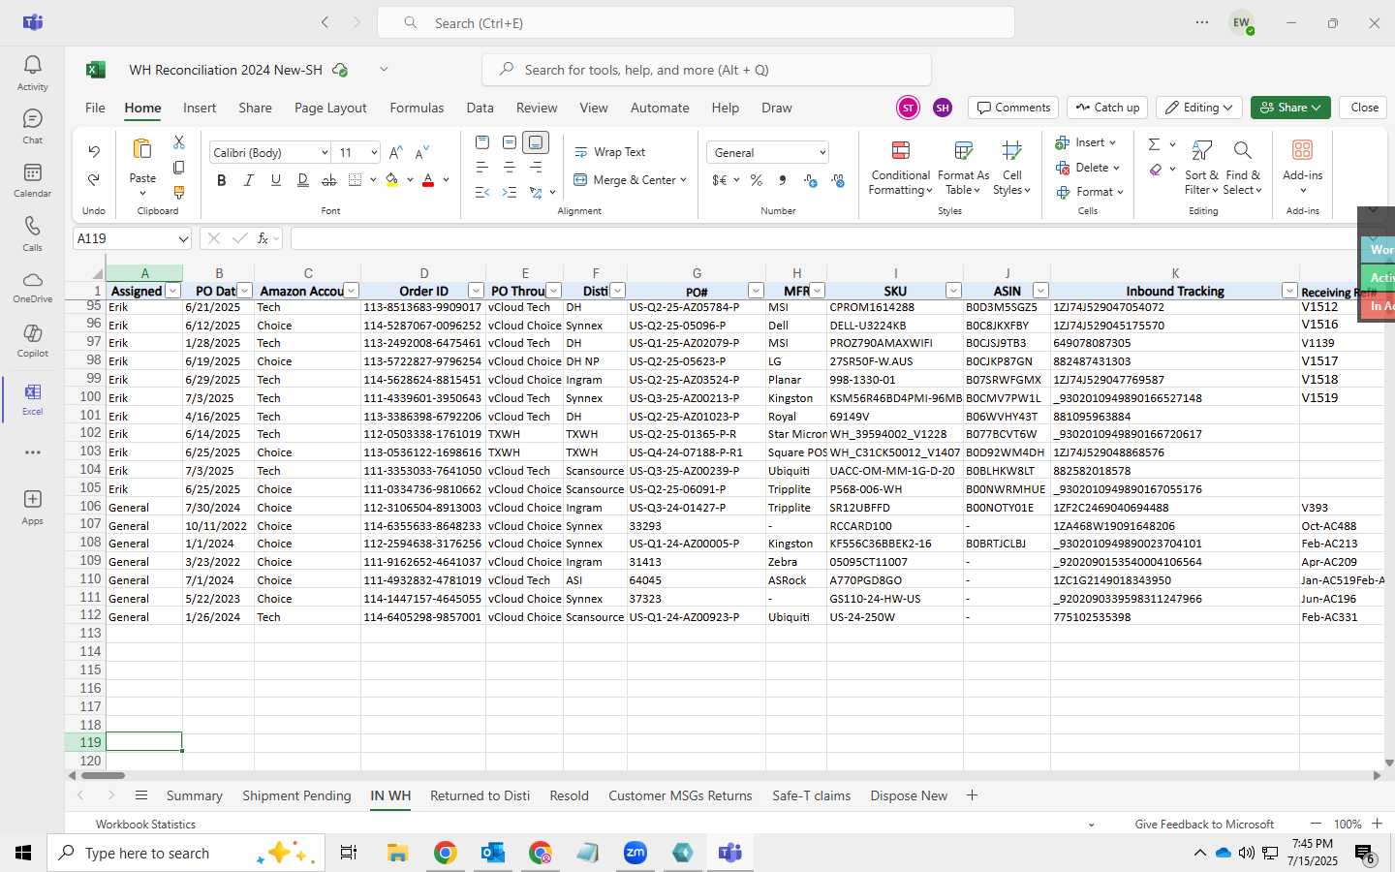Screen dimensions: 1395x872
Task: Toggle middle vertical alignment
Action: [509, 142]
